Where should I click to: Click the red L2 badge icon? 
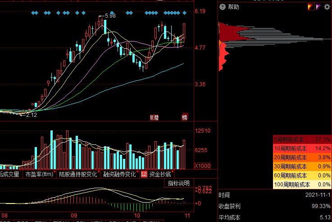(144, 174)
